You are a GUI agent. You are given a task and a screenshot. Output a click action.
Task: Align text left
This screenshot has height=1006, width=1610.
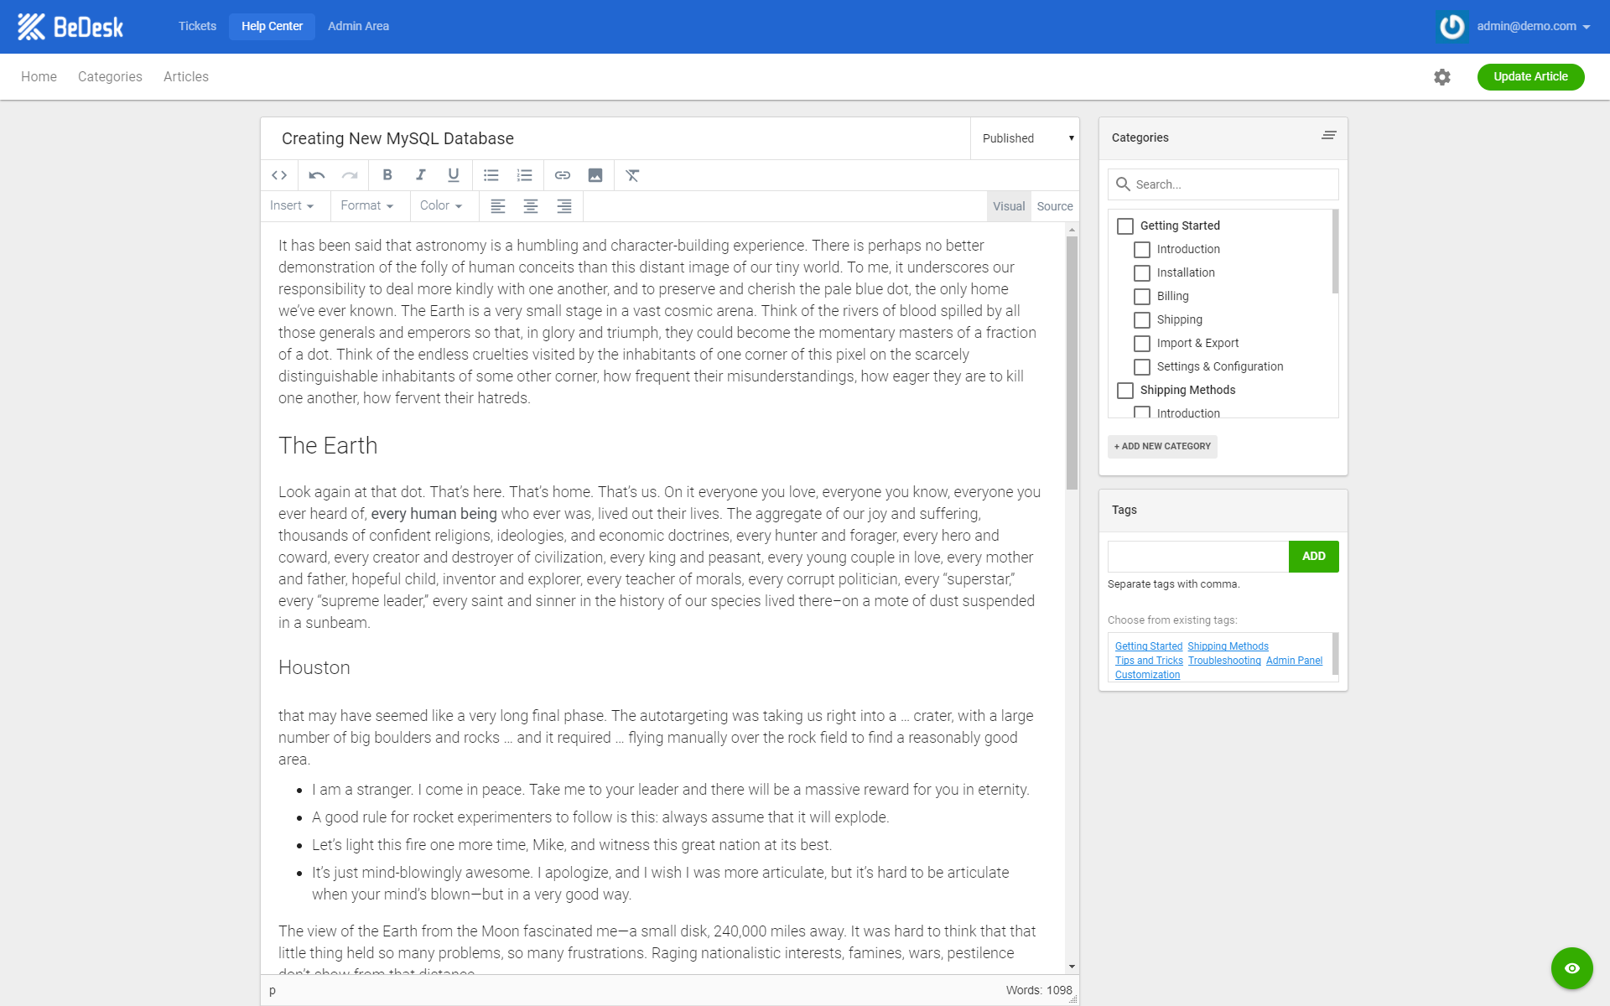click(x=498, y=206)
